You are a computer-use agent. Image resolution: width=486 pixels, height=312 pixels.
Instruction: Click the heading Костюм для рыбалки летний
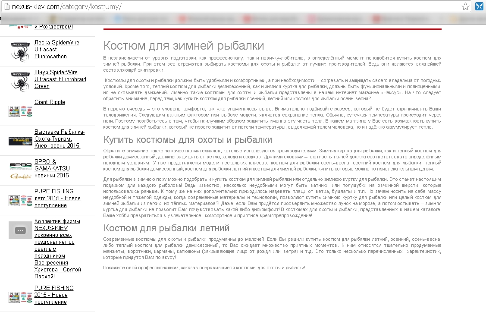[166, 228]
